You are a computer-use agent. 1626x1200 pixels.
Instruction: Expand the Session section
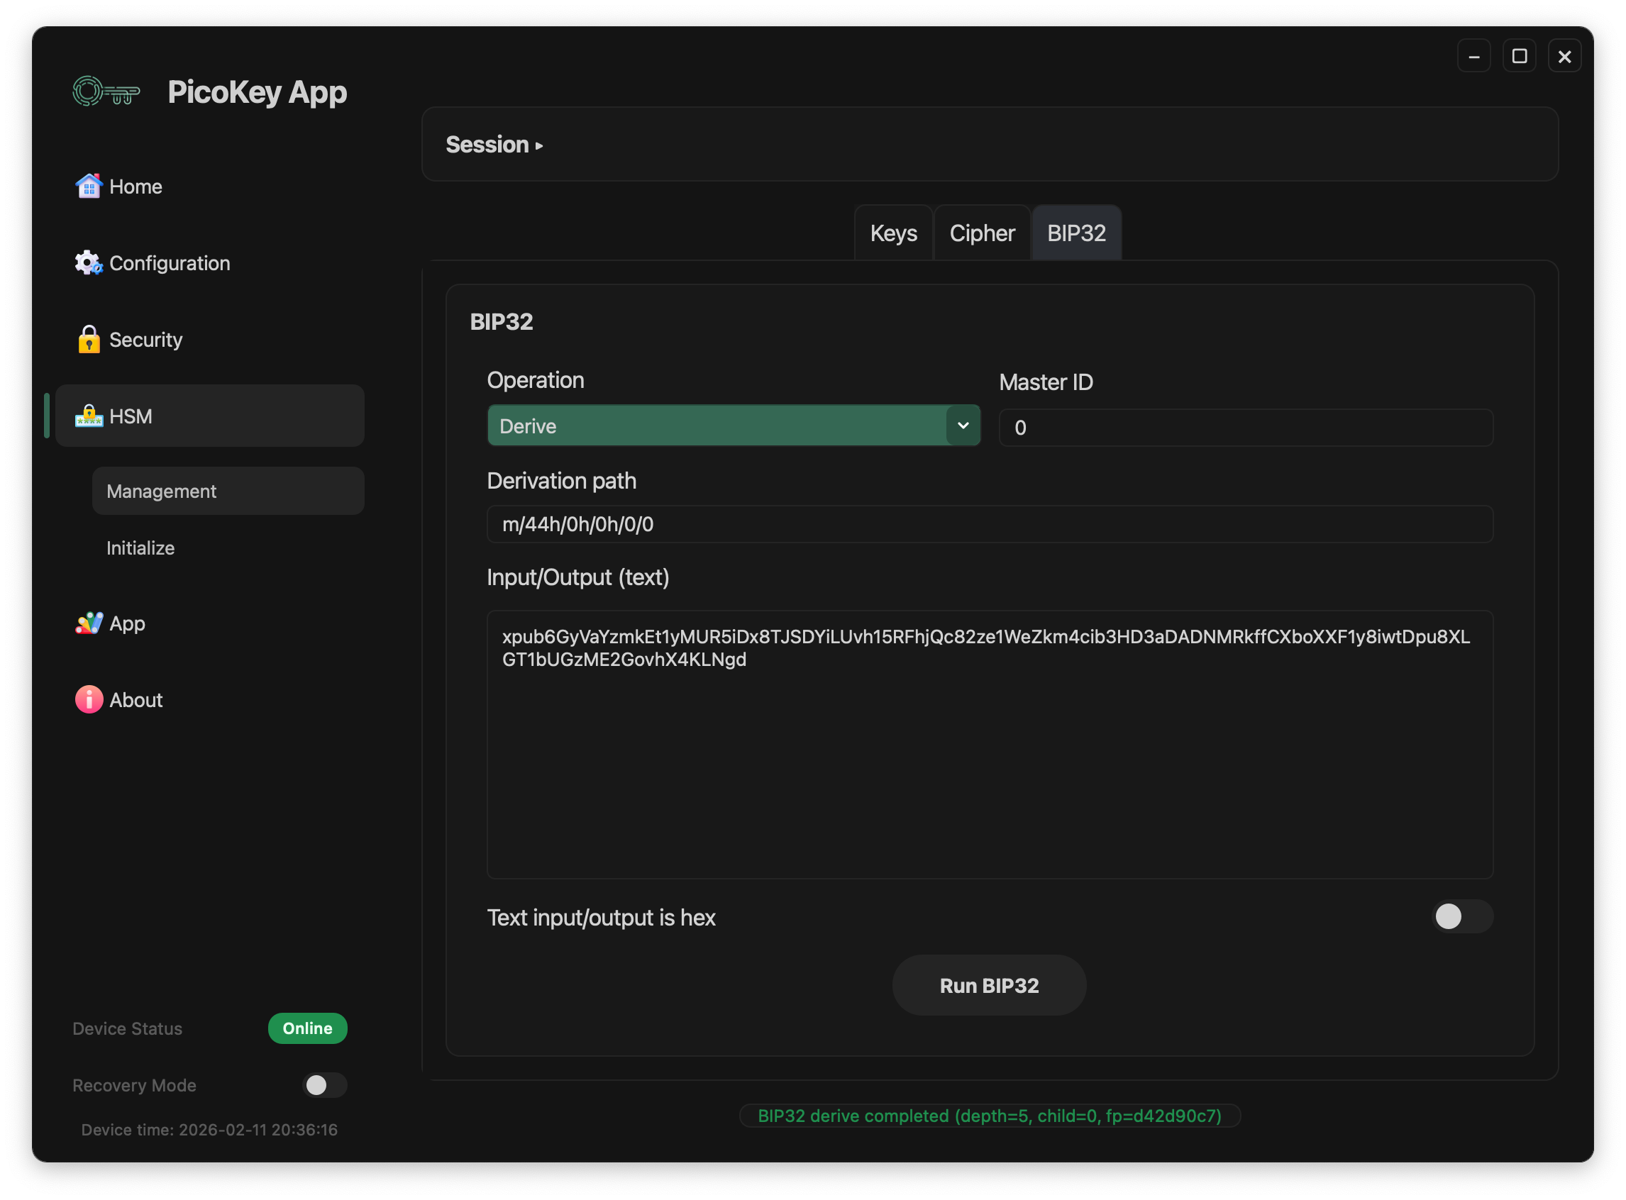click(x=494, y=145)
